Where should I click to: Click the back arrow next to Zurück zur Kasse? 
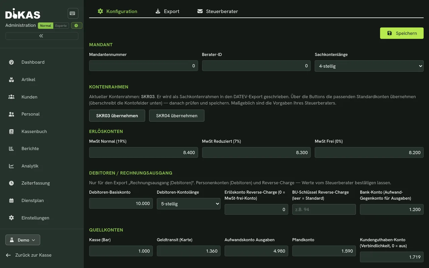[8, 255]
